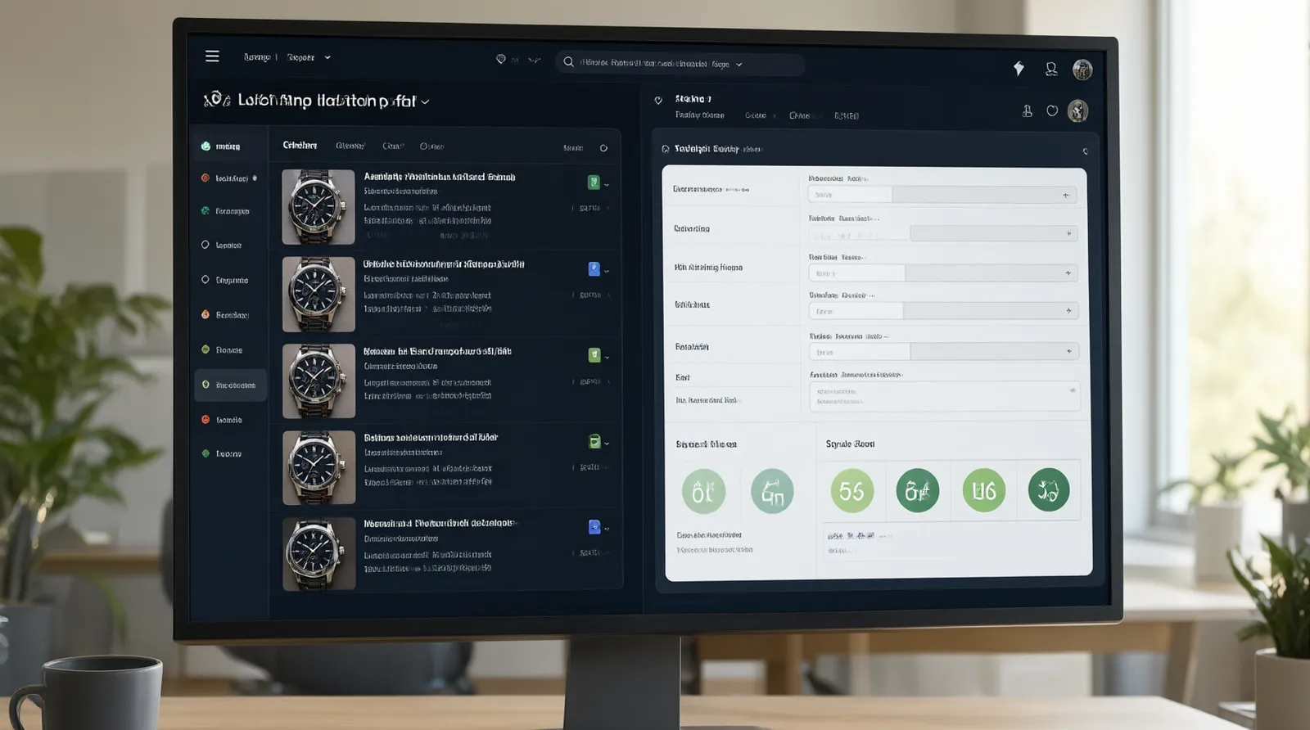Click the heart icon in the right panel header
The height and width of the screenshot is (730, 1310).
[x=1052, y=110]
